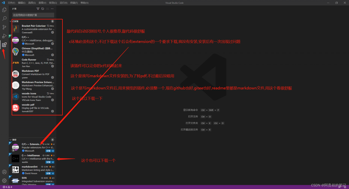Screen dimensions: 349x189
Task: Click the manage gear for Bracket Pair Colorizer
Action: [53, 32]
